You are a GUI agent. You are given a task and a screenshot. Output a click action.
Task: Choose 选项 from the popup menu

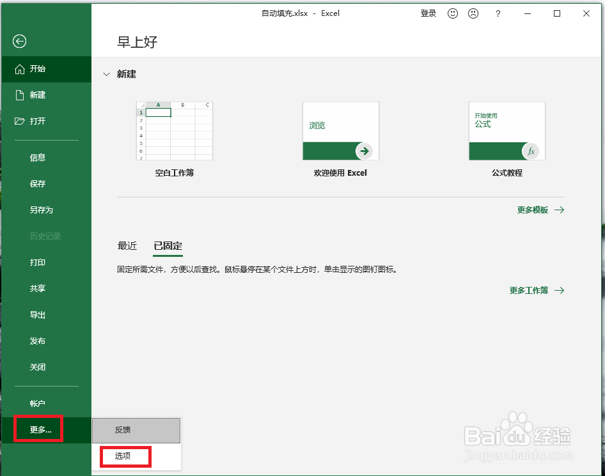coord(136,456)
